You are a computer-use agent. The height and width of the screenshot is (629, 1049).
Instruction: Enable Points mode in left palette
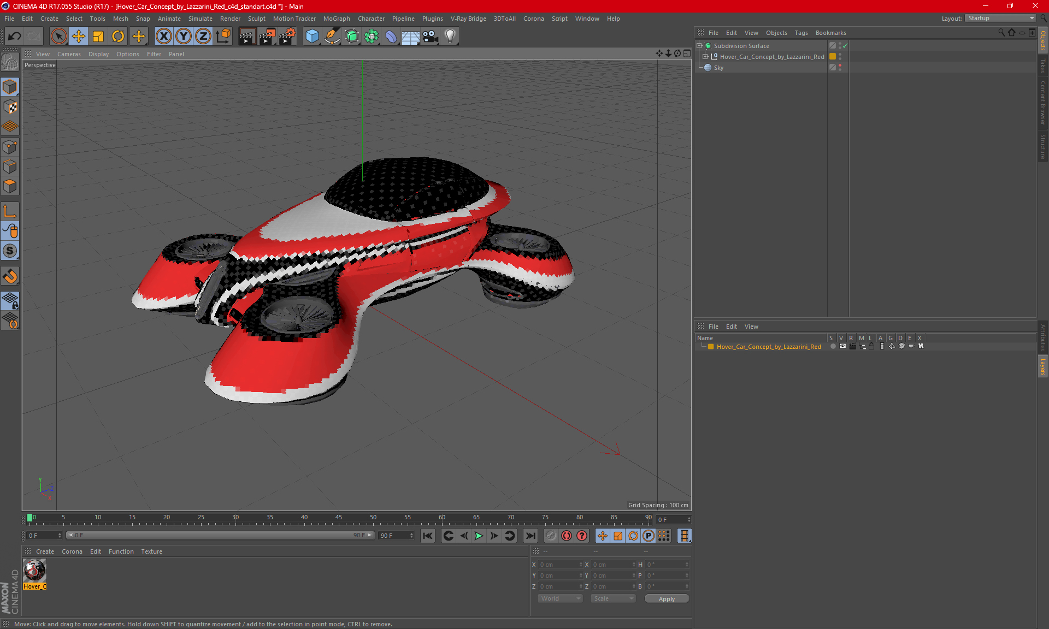pyautogui.click(x=10, y=147)
